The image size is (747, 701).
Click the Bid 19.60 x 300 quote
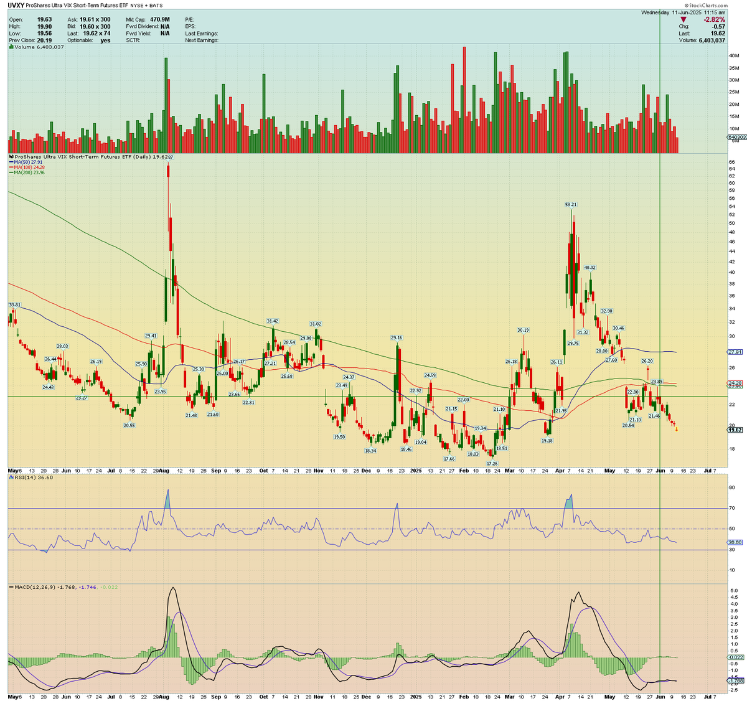coord(89,26)
